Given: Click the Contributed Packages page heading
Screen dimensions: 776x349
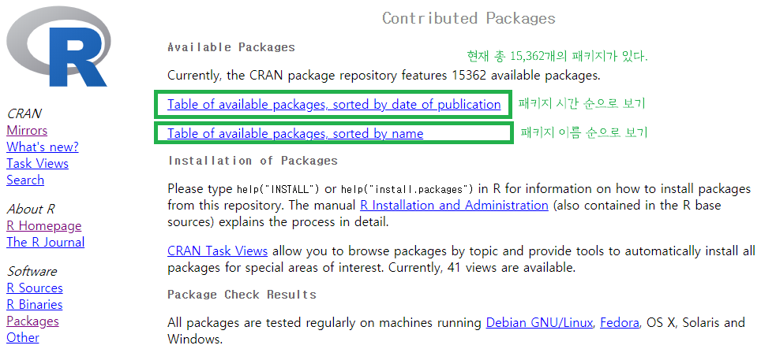Looking at the screenshot, I should click(x=469, y=18).
